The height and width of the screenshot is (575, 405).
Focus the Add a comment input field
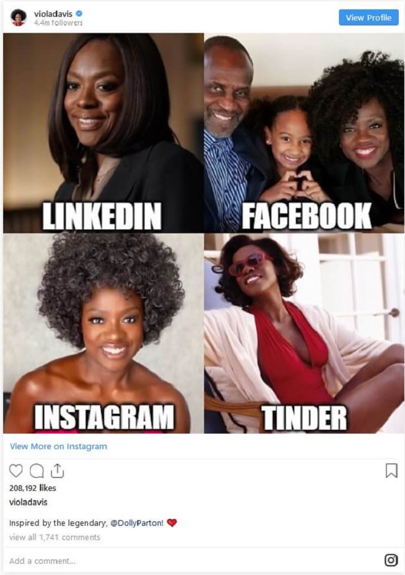(x=191, y=561)
